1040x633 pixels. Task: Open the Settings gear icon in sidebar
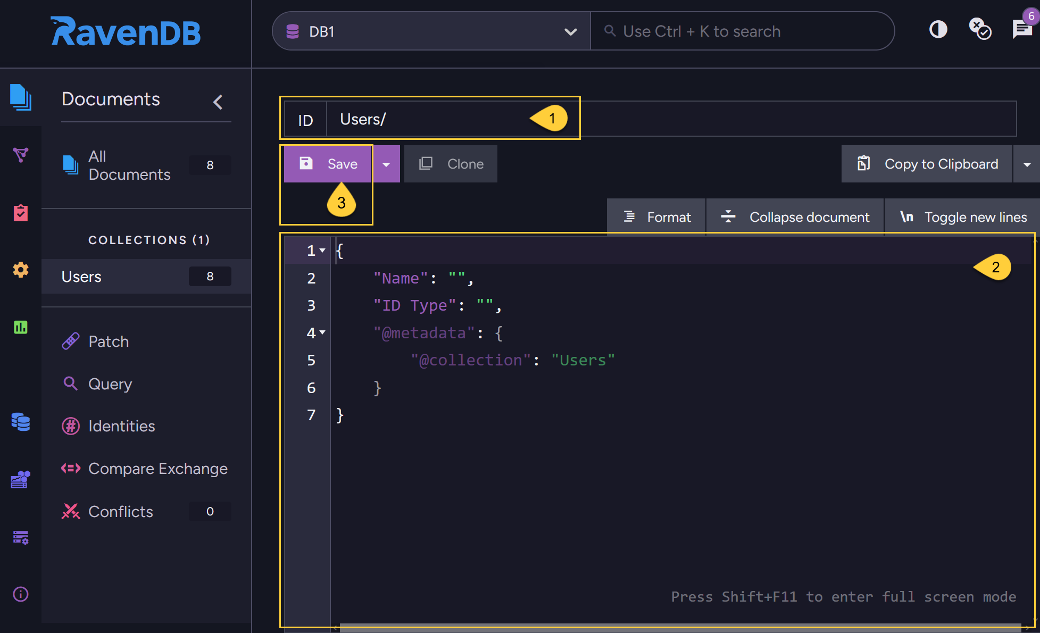coord(20,270)
